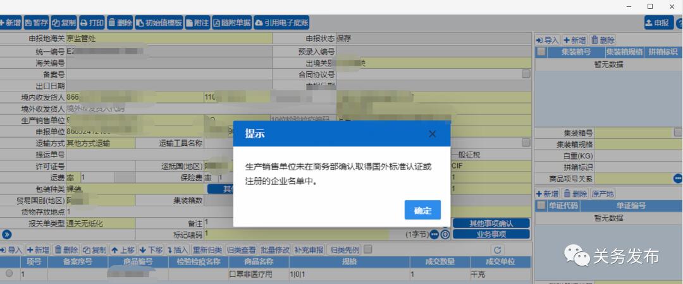
Task: Toggle the checkbox beside the 集装箱号 field
Action: click(678, 132)
